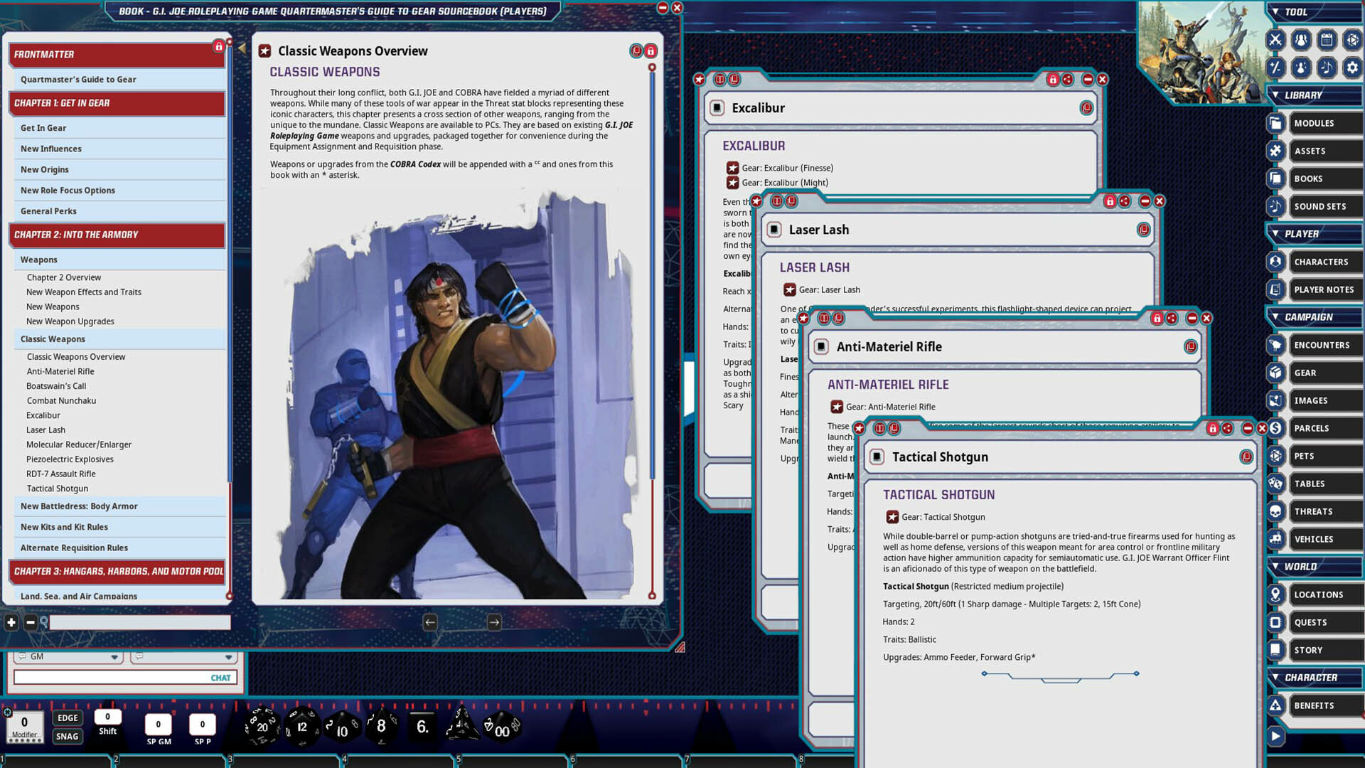This screenshot has height=768, width=1365.
Task: Open the Excalibur table of contents entry
Action: (x=43, y=415)
